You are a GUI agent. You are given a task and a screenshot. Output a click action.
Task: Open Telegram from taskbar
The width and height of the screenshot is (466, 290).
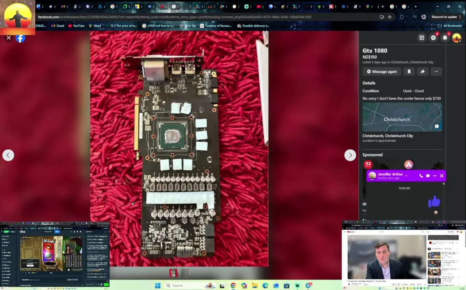[308, 286]
